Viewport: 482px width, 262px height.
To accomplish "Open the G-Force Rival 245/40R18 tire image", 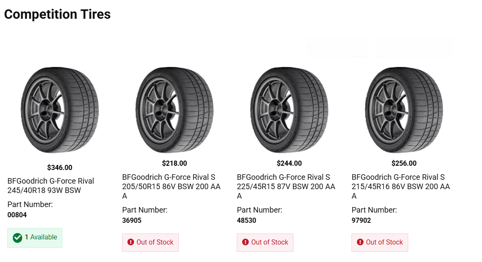I will [59, 110].
